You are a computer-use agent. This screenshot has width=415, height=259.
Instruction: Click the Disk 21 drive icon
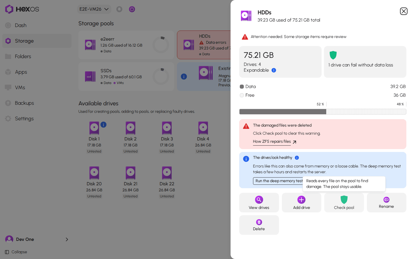tap(131, 173)
